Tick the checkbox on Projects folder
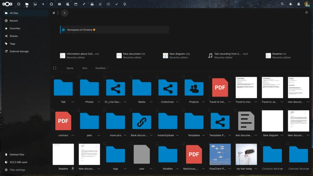313x176 pixels. pyautogui.click(x=183, y=77)
